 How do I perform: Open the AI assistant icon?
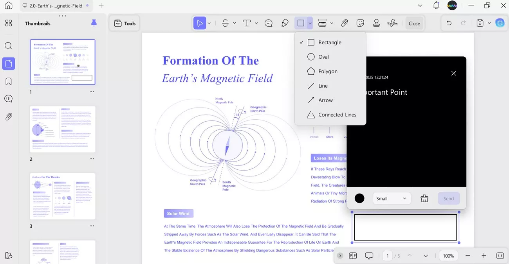(x=500, y=23)
